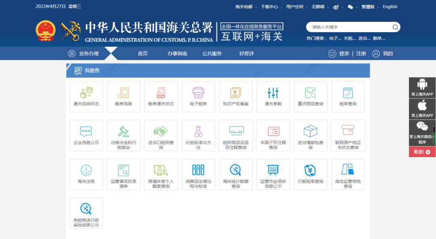
Task: Open 海关统计数据查询 tile
Action: pyautogui.click(x=236, y=175)
